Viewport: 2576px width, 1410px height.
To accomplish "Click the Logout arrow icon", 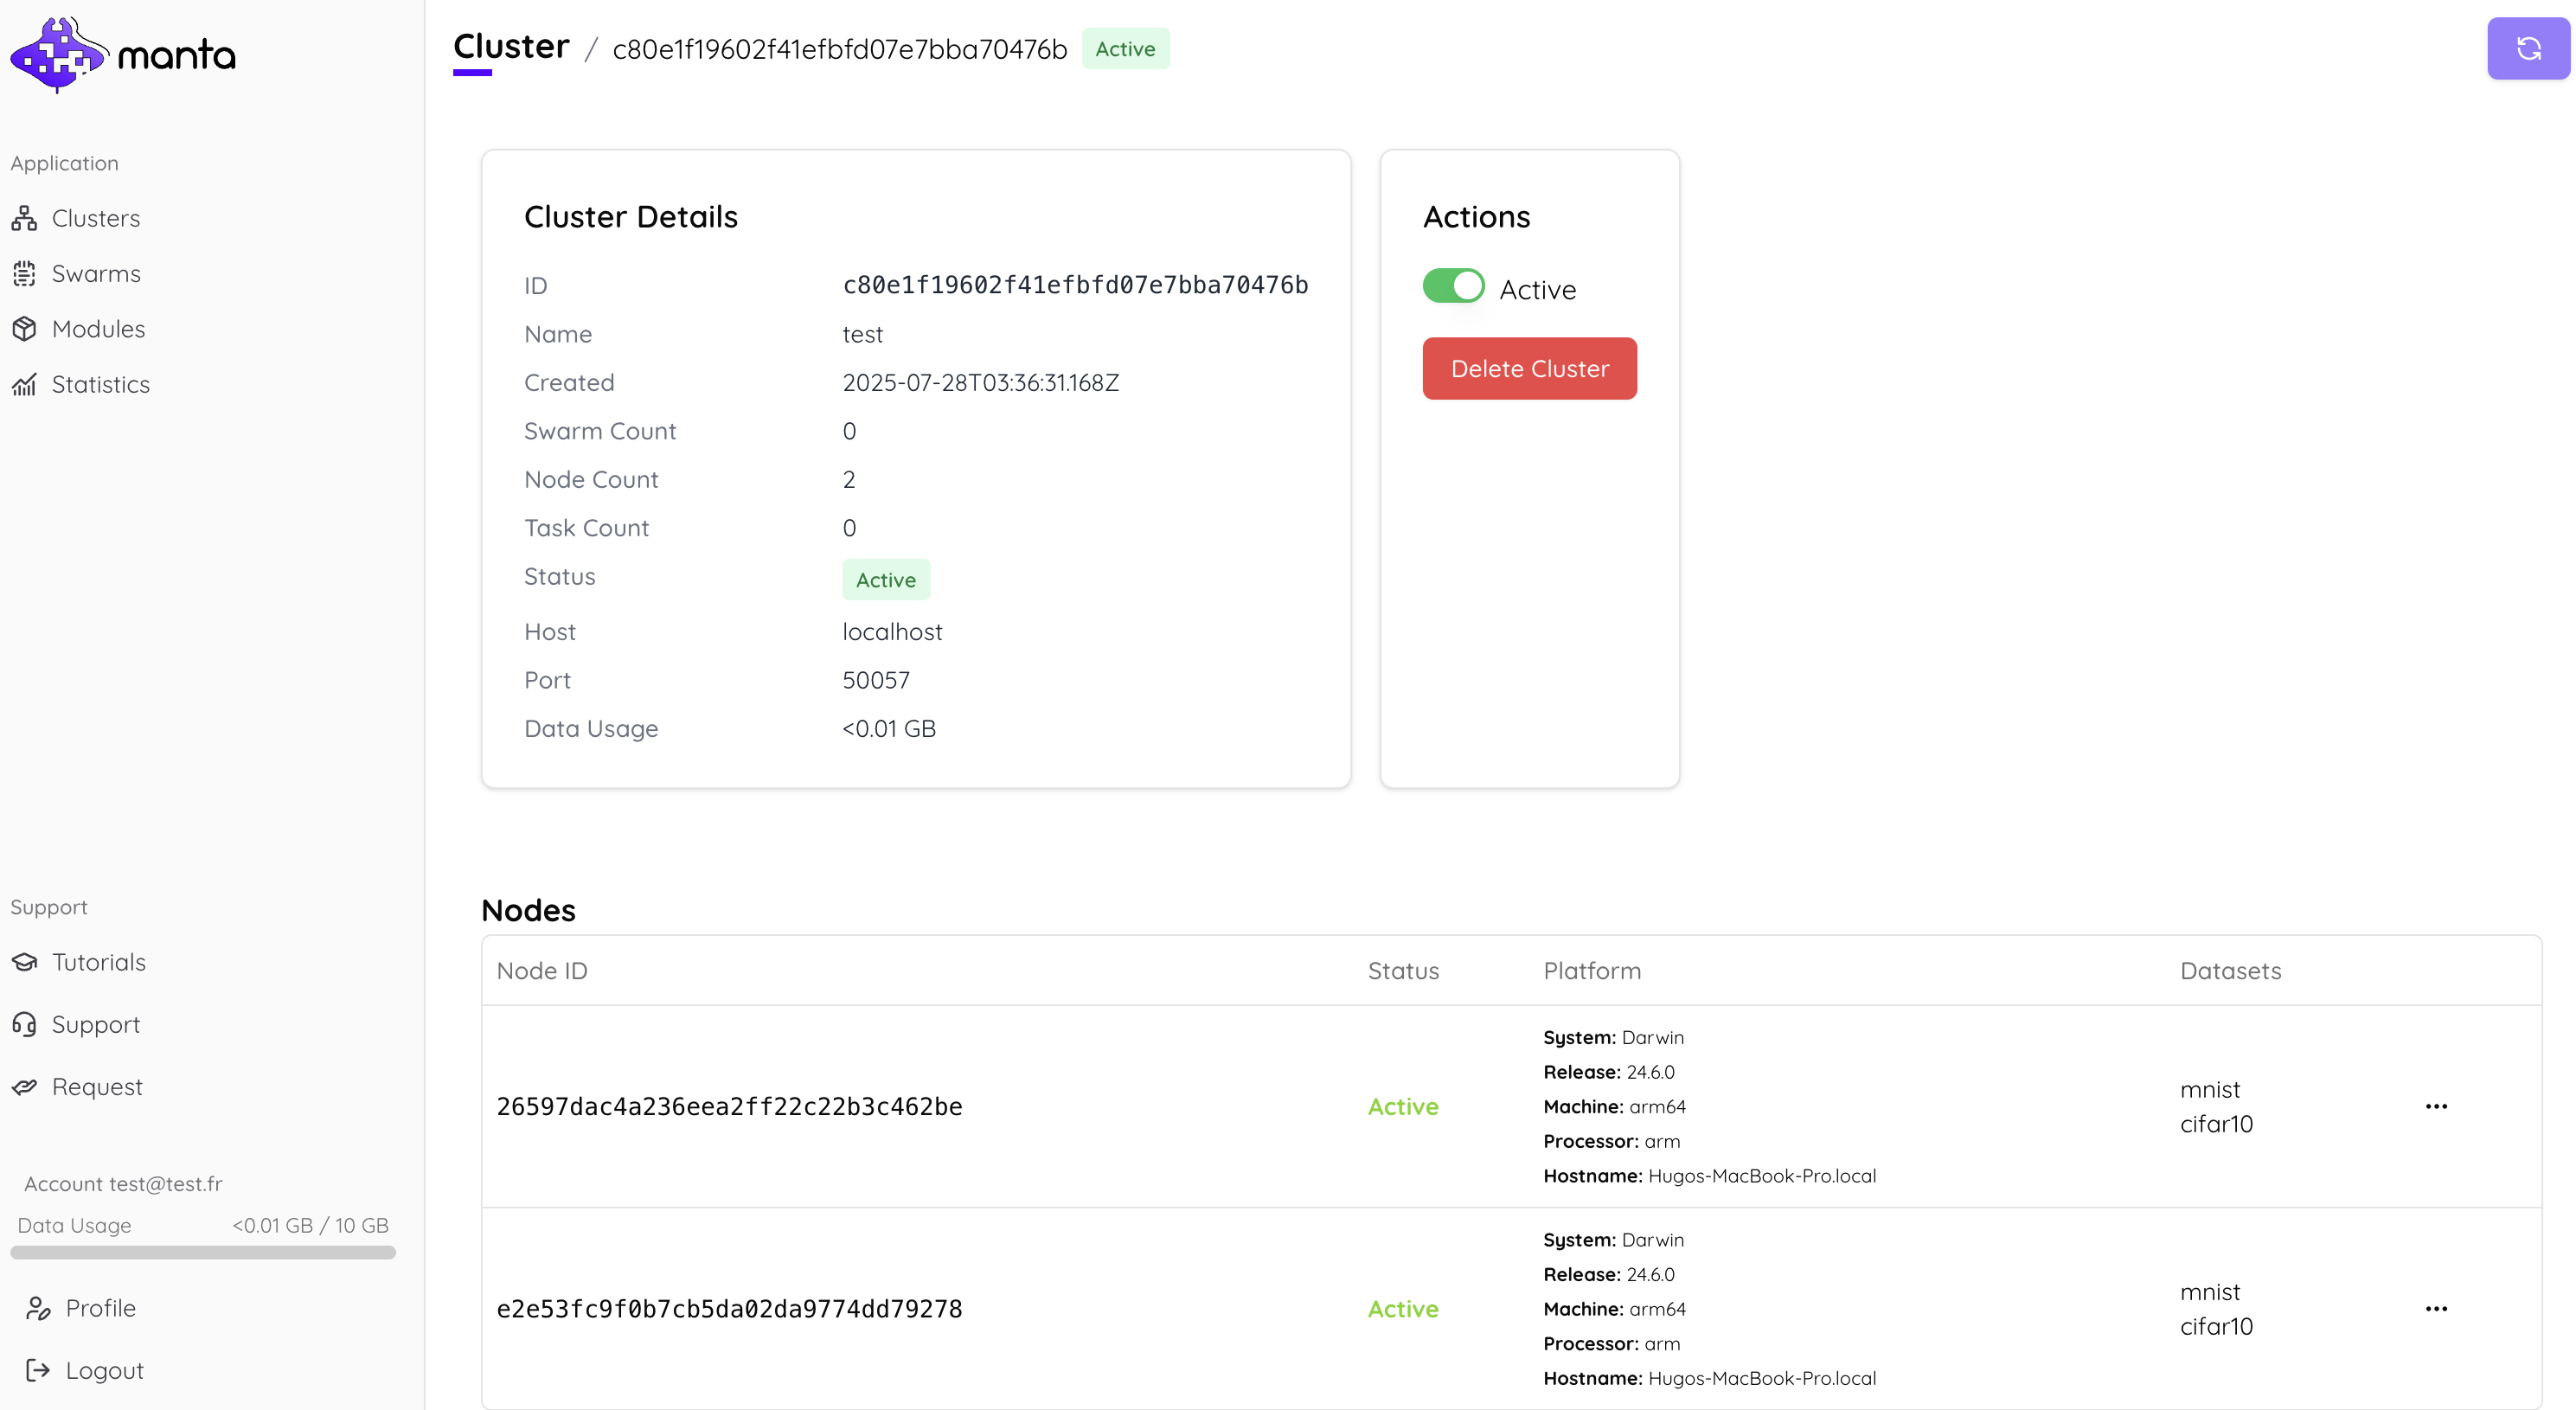I will [38, 1371].
